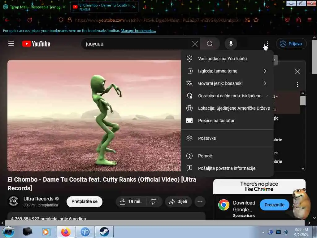The height and width of the screenshot is (238, 317).
Task: Go to the YouTube home logo
Action: pos(36,44)
